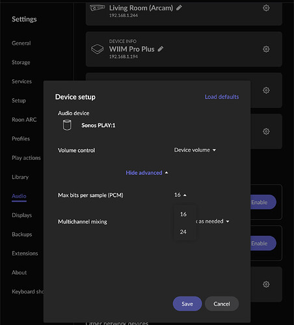Viewport: 294px width, 325px height.
Task: Click the WIIM Pro Plus device icon
Action: [x=98, y=49]
